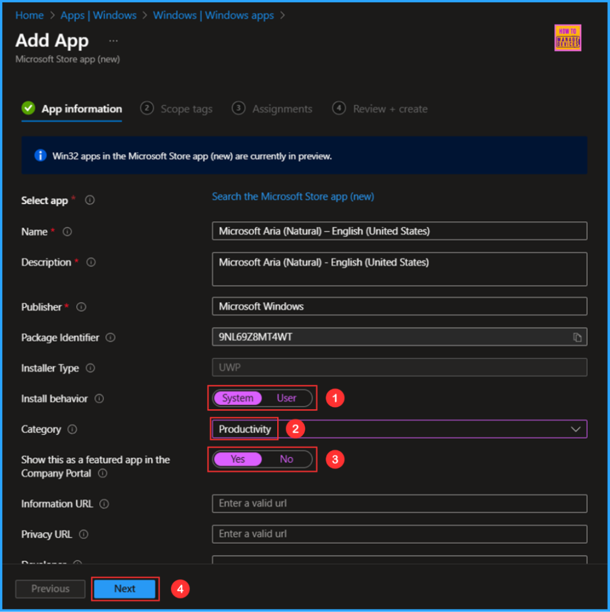Select No for featured app option
This screenshot has width=610, height=612.
(286, 459)
